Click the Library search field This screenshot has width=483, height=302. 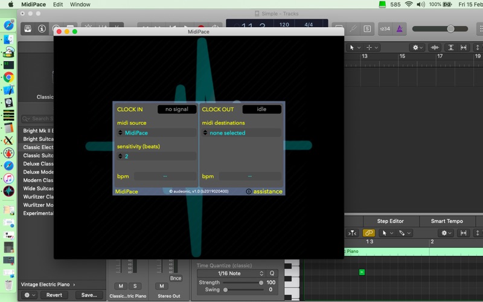37,118
